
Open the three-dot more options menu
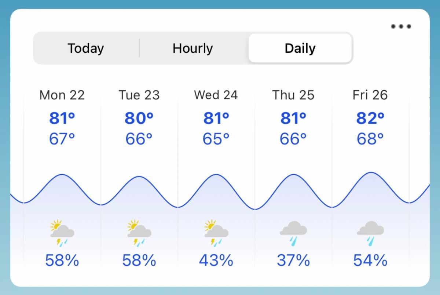click(x=401, y=26)
